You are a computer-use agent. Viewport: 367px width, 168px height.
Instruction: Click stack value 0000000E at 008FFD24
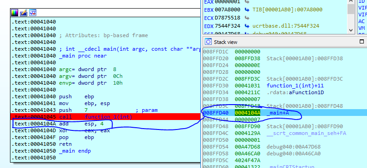click(x=248, y=65)
